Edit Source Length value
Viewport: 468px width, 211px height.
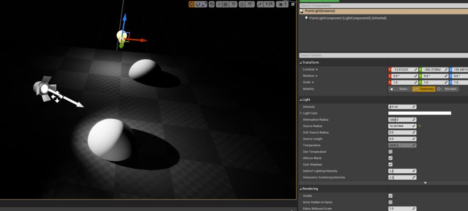click(402, 139)
